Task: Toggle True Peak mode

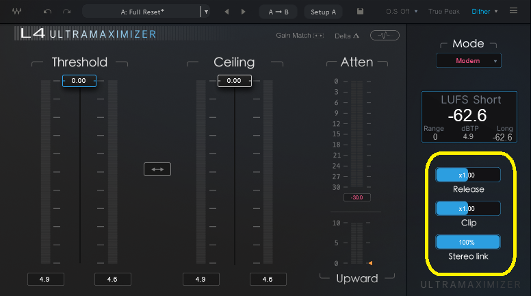Action: (x=444, y=12)
